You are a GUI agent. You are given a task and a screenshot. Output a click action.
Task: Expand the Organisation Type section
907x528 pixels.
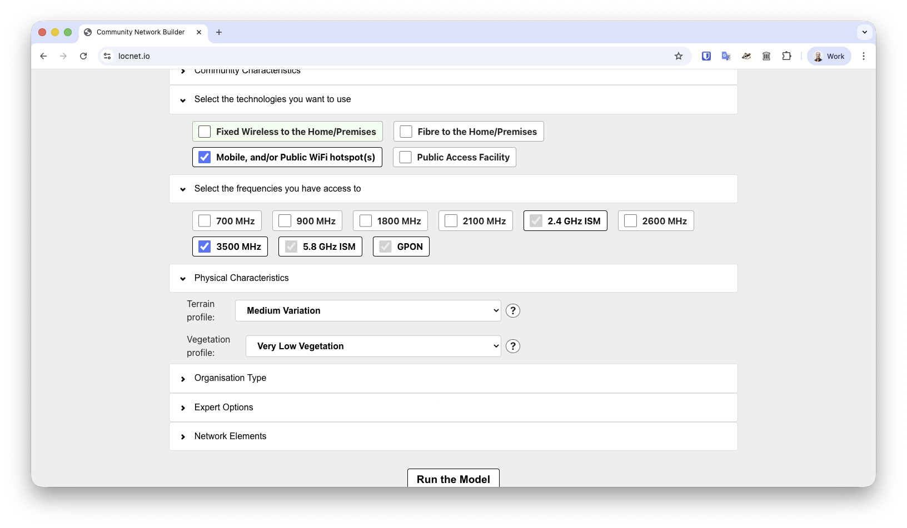[x=230, y=378]
